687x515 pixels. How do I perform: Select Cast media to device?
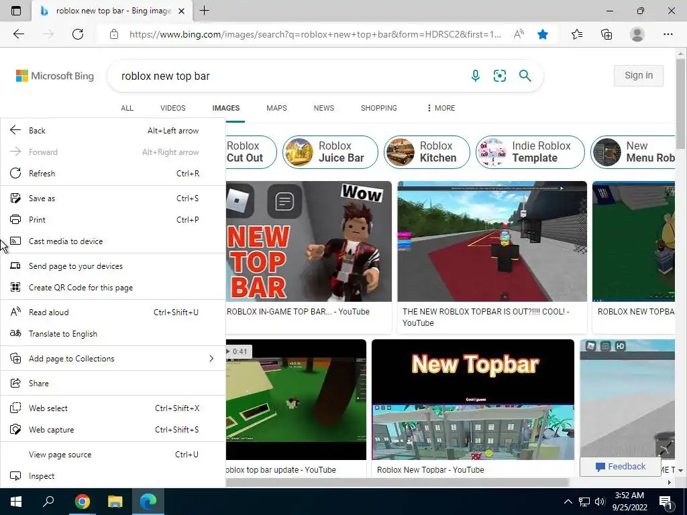point(113,241)
